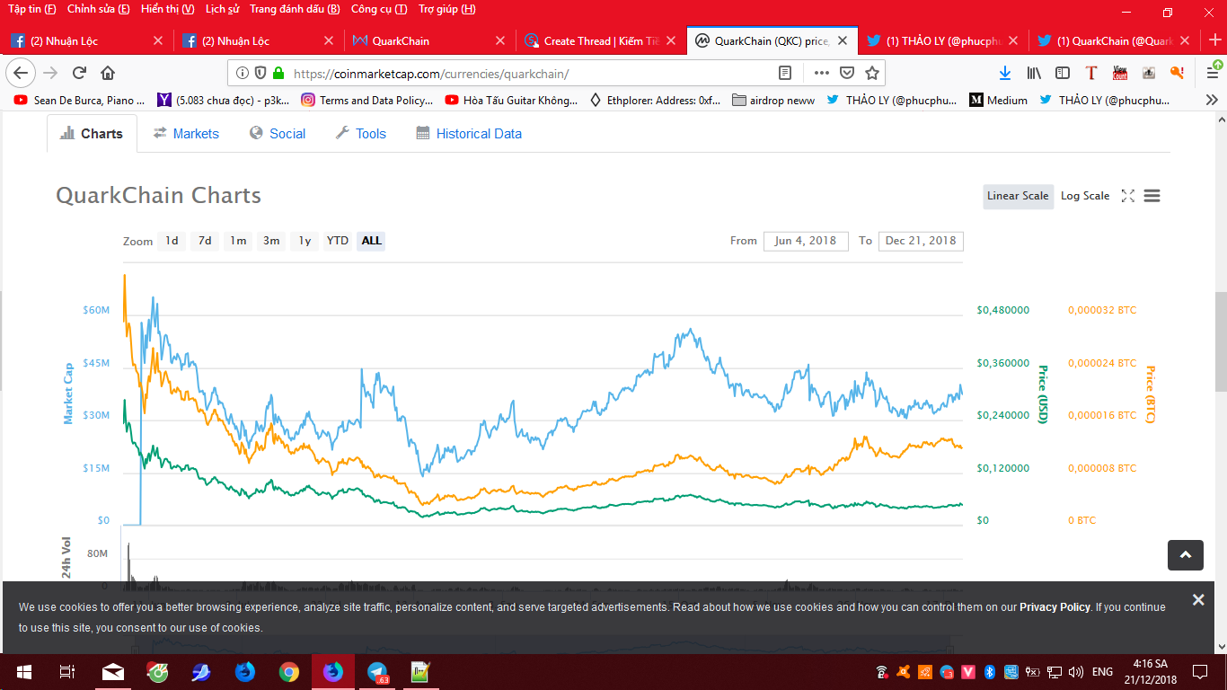Viewport: 1227px width, 690px height.
Task: Click the orange key extension icon
Action: pos(1177,73)
